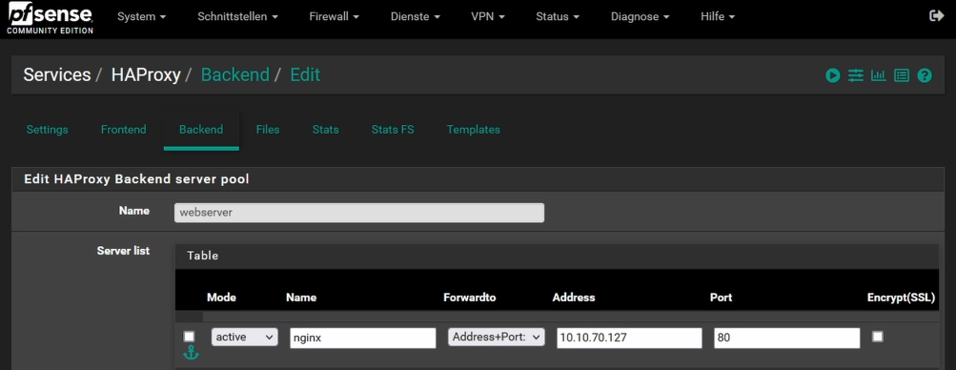
Task: Click the Services breadcrumb text
Action: [56, 75]
